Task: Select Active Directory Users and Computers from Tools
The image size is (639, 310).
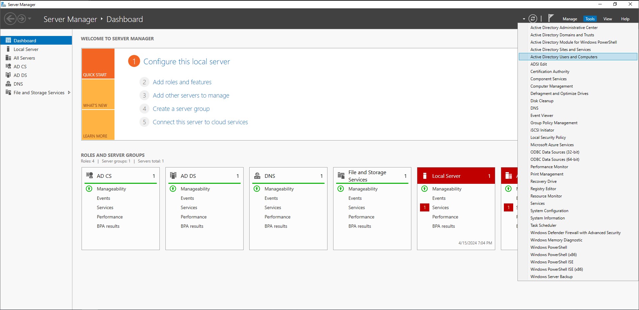Action: click(x=564, y=57)
